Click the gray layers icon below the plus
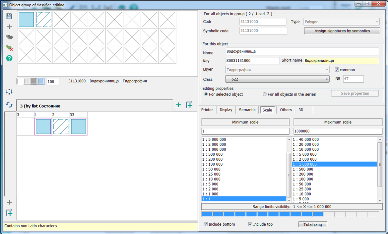This screenshot has height=234, width=388. coord(9,38)
